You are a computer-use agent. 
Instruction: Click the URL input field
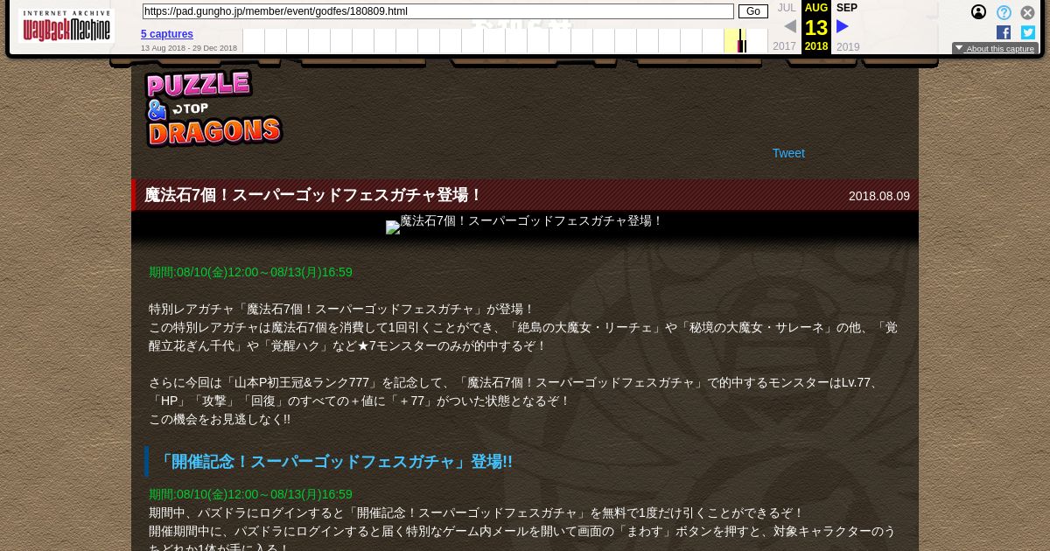tap(437, 11)
